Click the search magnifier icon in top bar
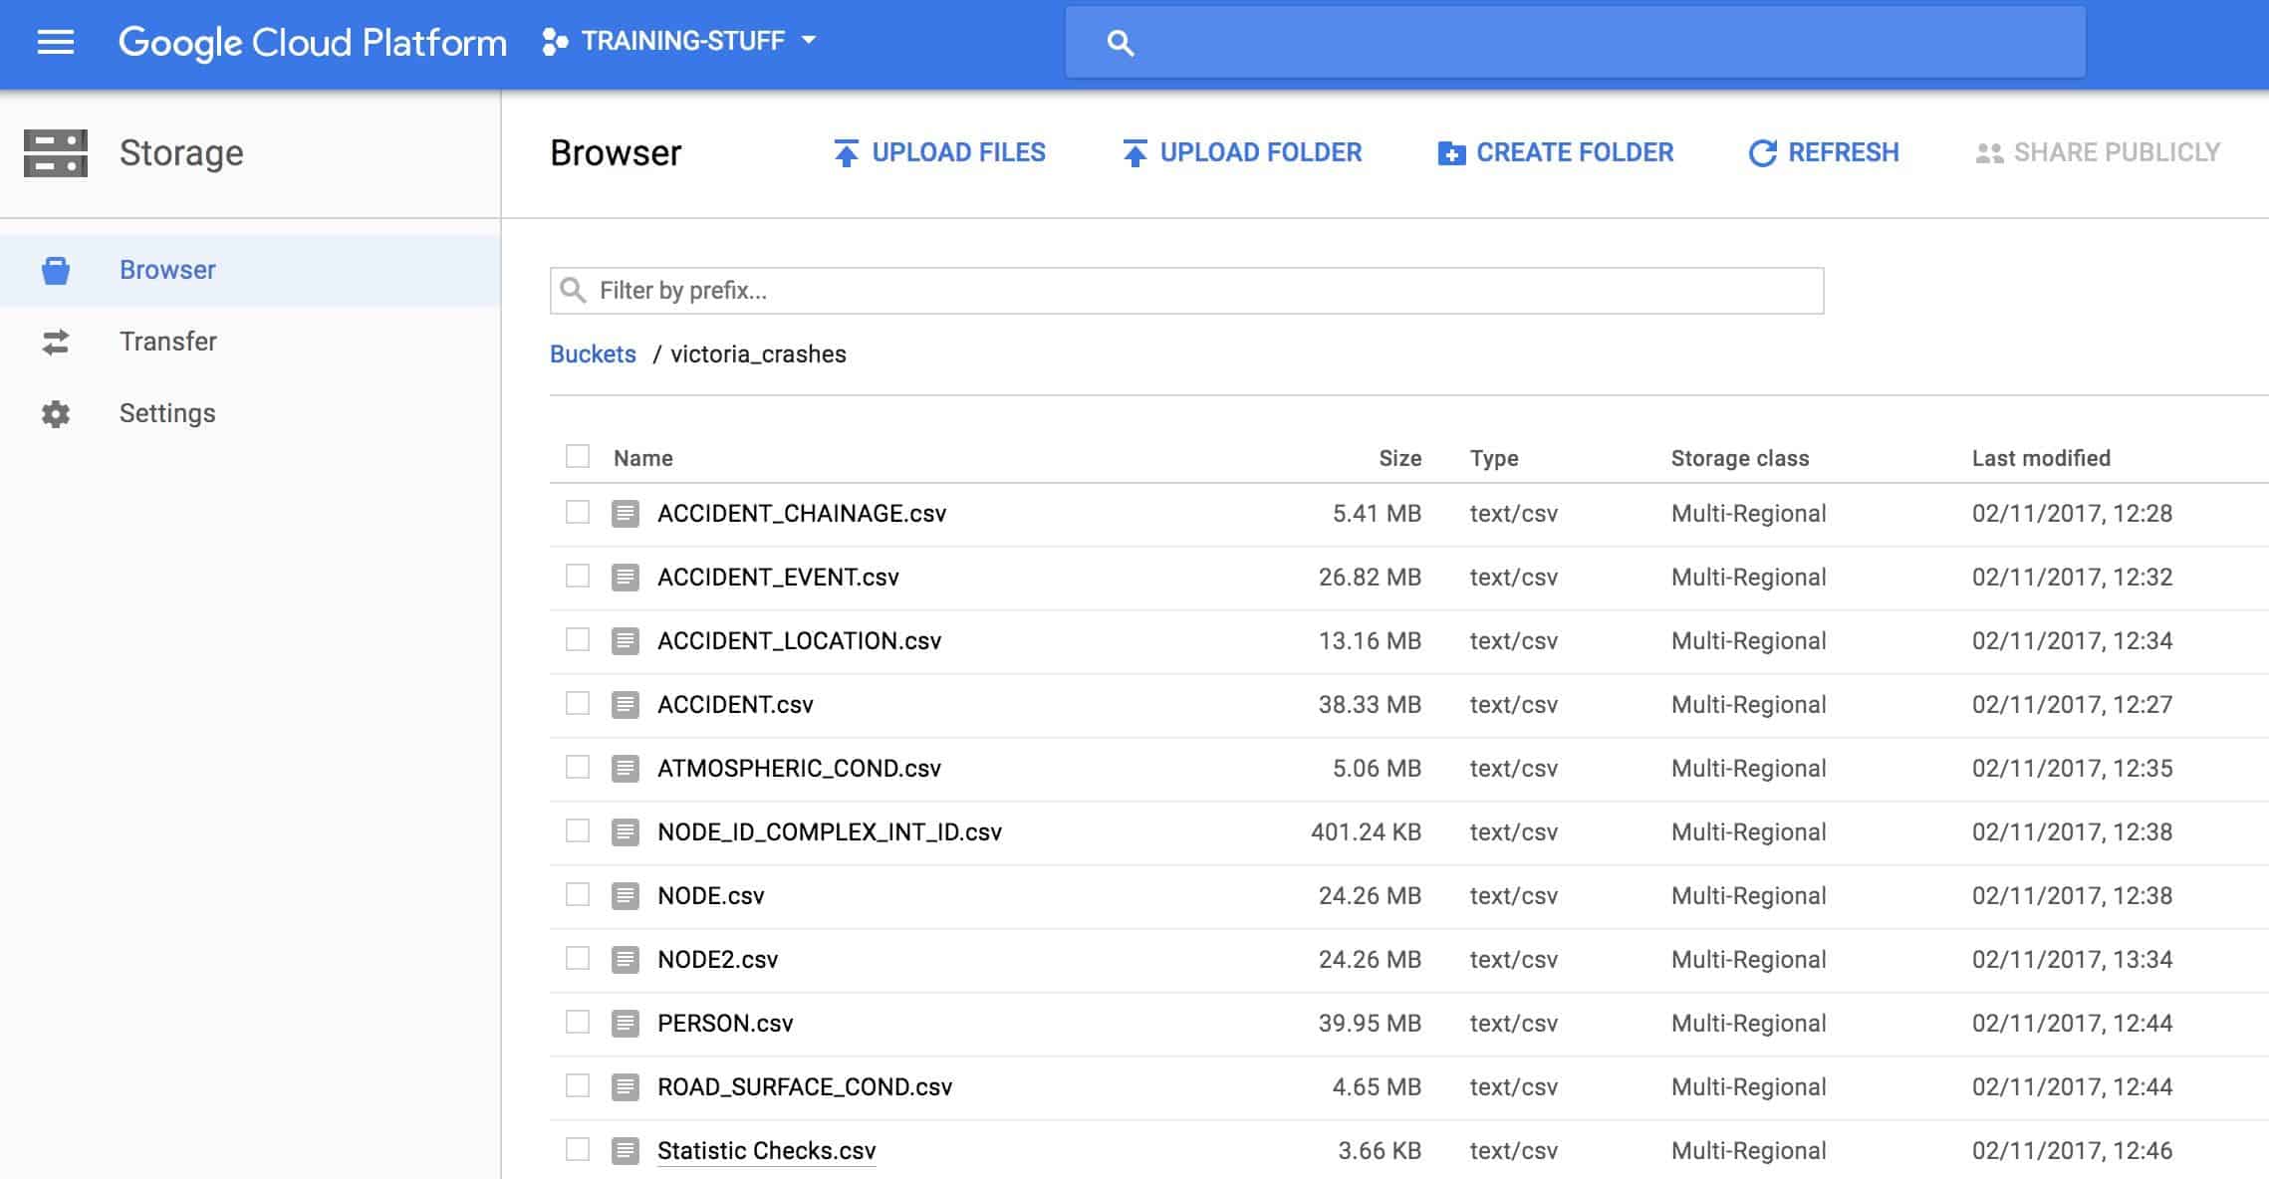The image size is (2269, 1179). 1120,43
